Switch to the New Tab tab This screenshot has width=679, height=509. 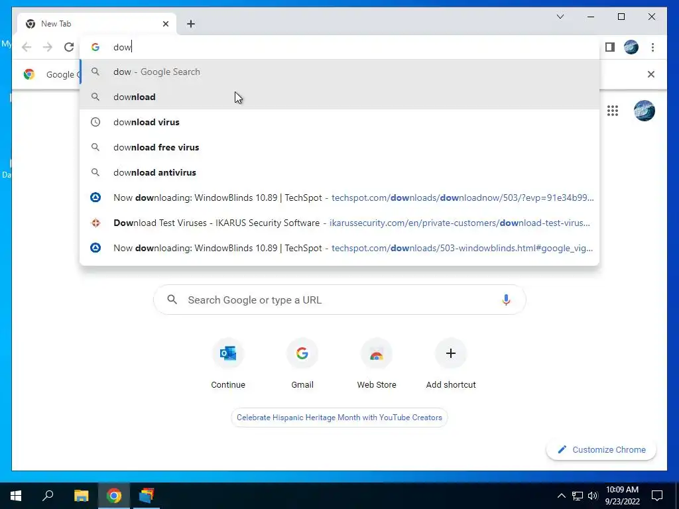coord(97,24)
